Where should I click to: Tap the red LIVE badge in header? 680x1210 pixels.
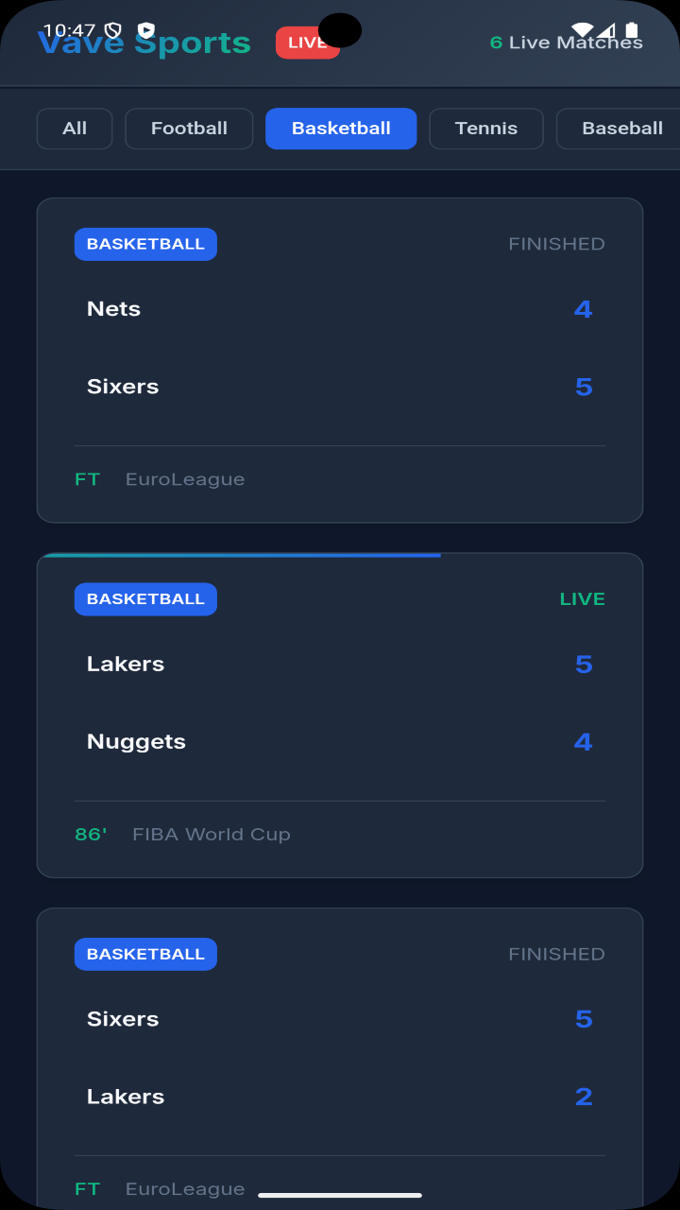coord(308,43)
